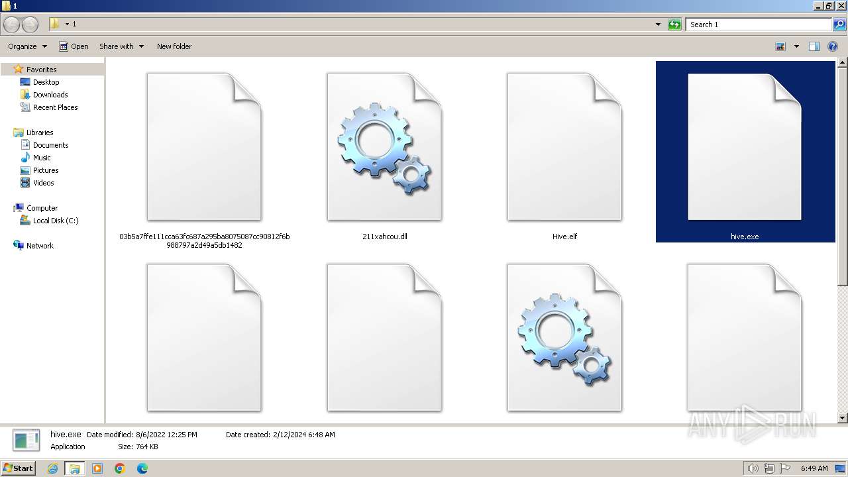Screen dimensions: 848x477
Task: Click hive.exe thumbnail in details pane
Action: [27, 441]
